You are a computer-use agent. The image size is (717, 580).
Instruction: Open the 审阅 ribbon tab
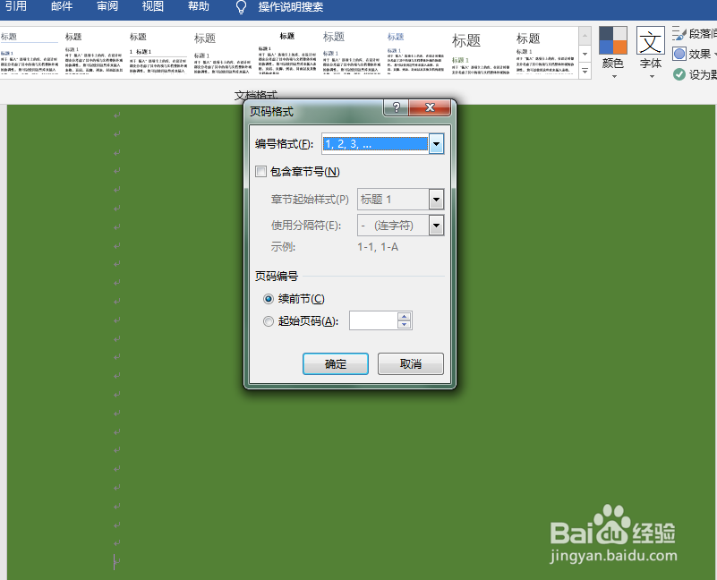(107, 7)
